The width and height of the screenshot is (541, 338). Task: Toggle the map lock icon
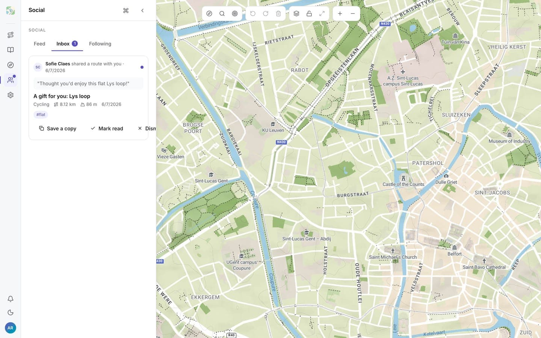(309, 14)
